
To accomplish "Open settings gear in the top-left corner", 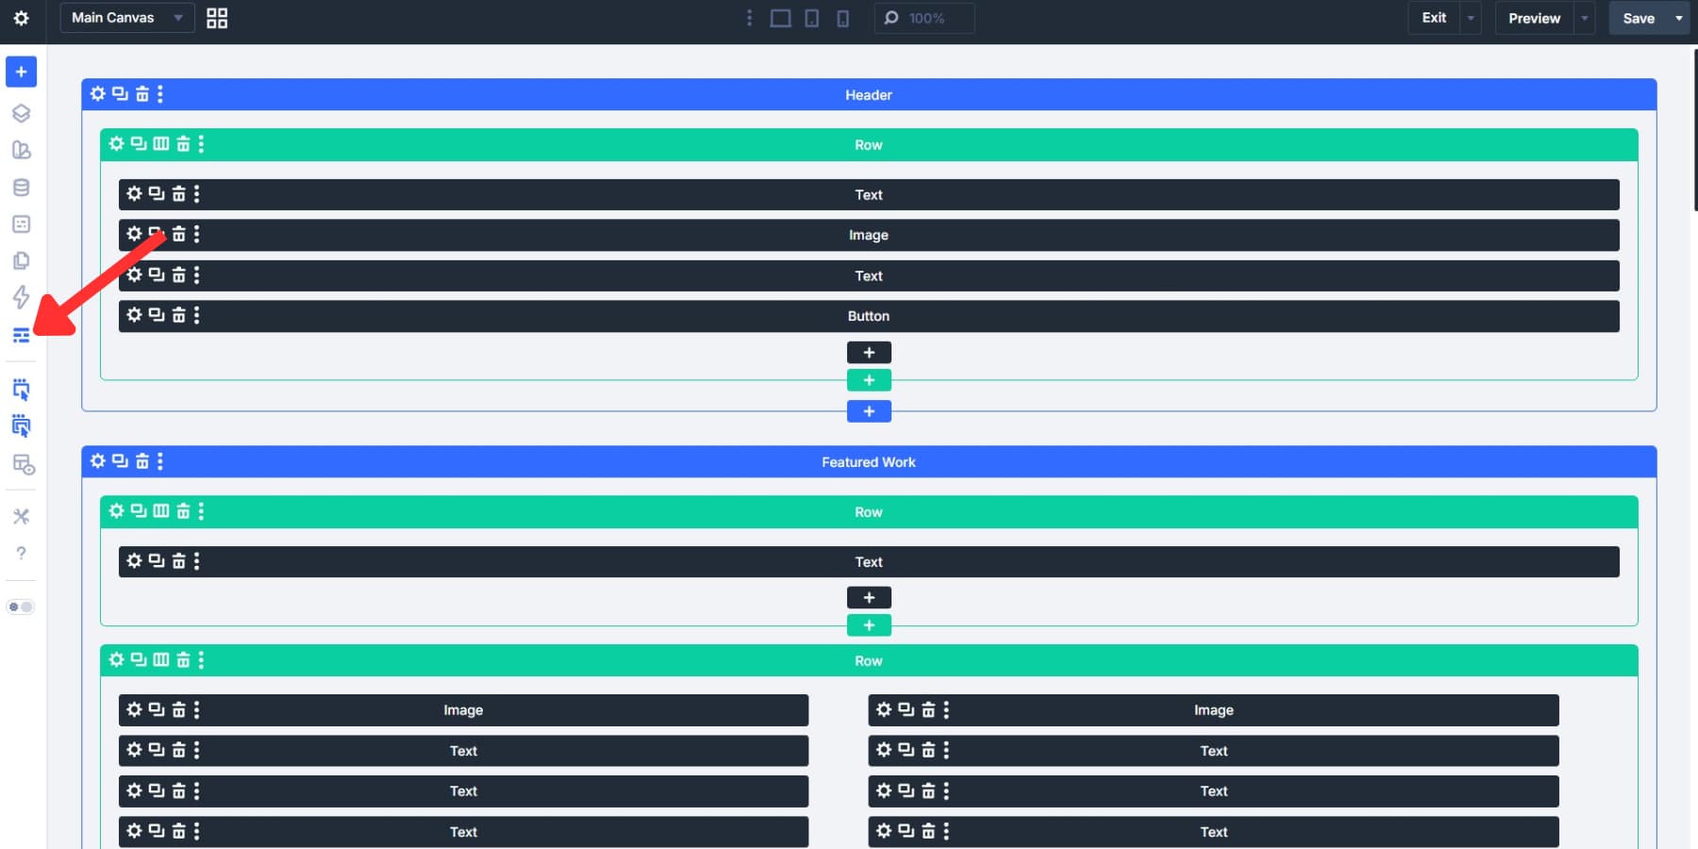I will tap(21, 18).
